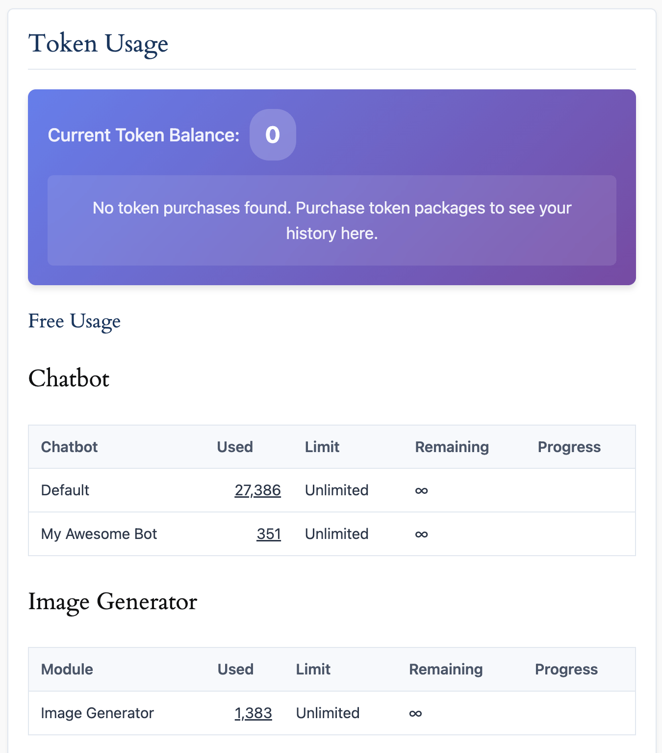Image resolution: width=662 pixels, height=753 pixels.
Task: Click the Module column header
Action: coord(67,669)
